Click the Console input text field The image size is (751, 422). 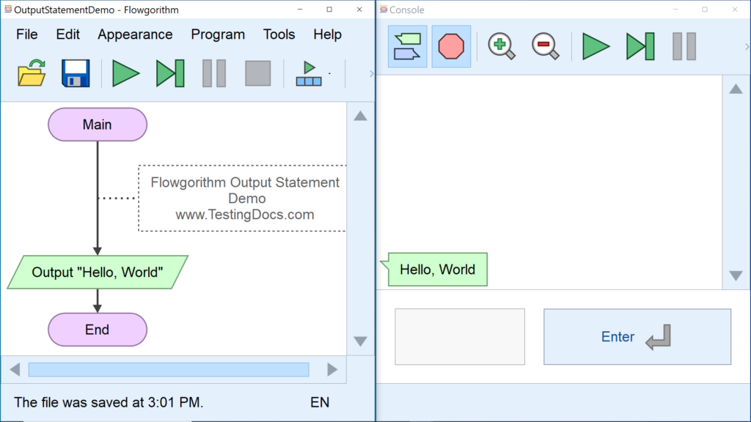coord(460,337)
